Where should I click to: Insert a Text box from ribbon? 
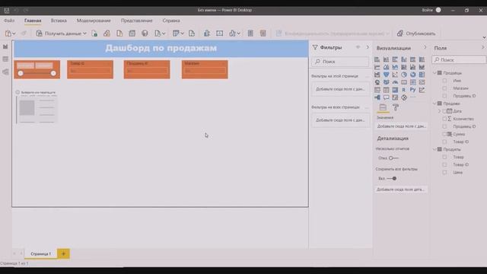pyautogui.click(x=220, y=33)
